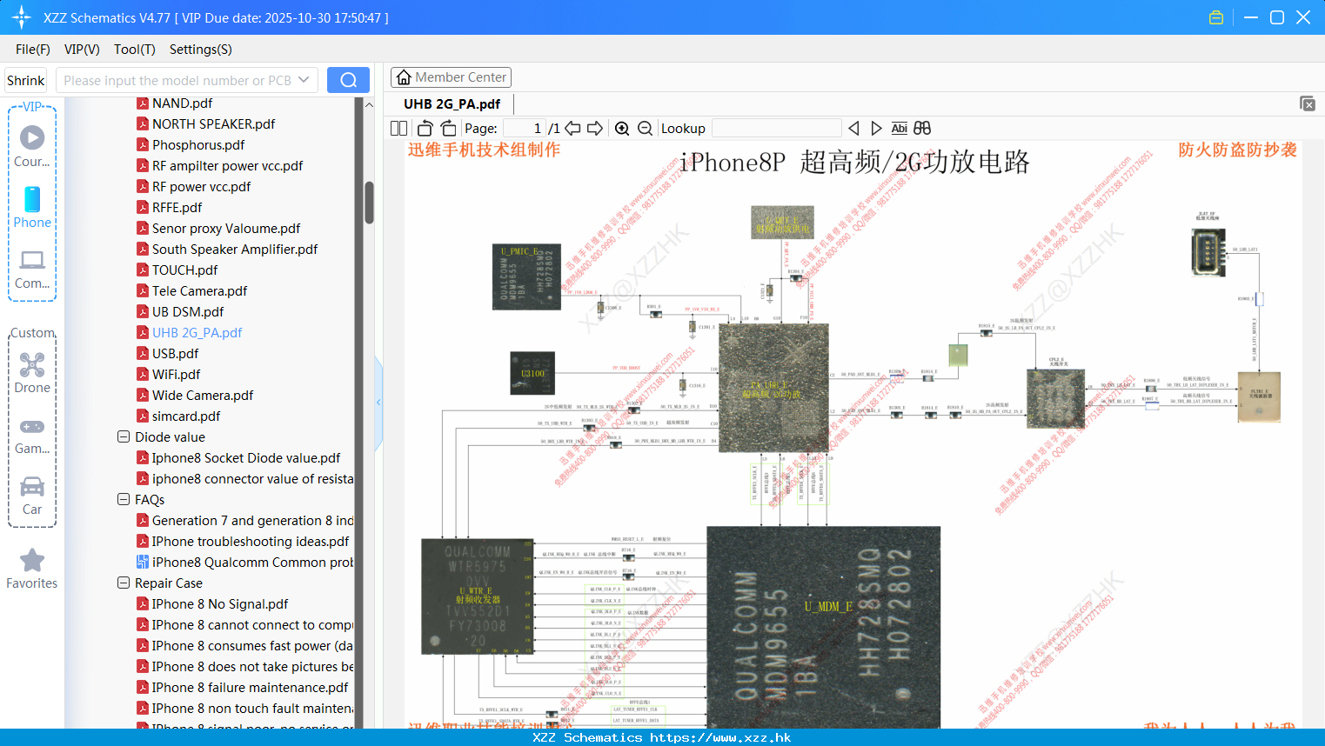The width and height of the screenshot is (1325, 746).
Task: Click the file tree vertical scrollbar thumb
Action: (x=369, y=202)
